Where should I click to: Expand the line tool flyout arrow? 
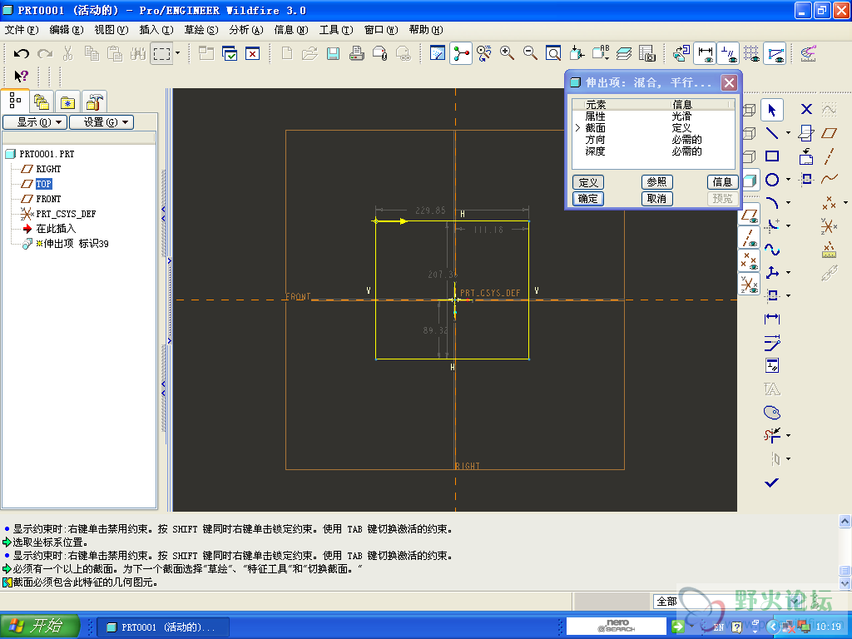788,133
